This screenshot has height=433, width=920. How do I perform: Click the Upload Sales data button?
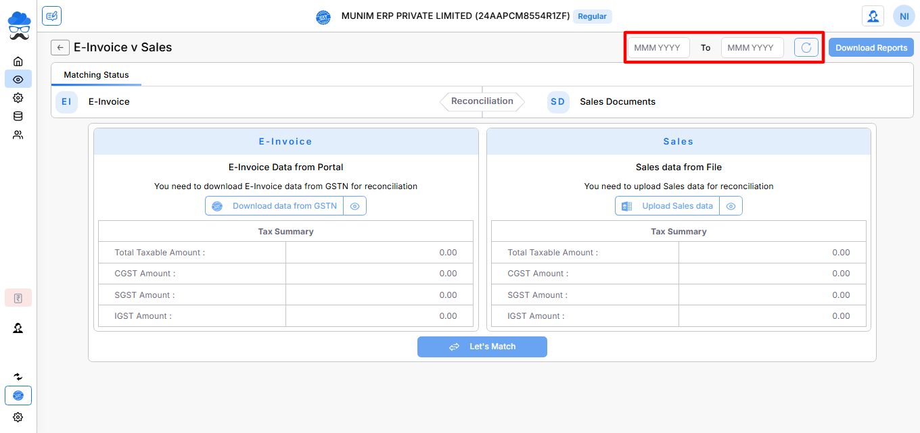click(667, 206)
